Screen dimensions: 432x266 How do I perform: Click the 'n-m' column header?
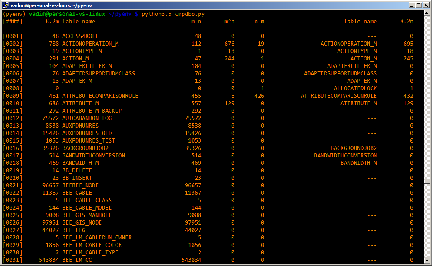(x=259, y=21)
